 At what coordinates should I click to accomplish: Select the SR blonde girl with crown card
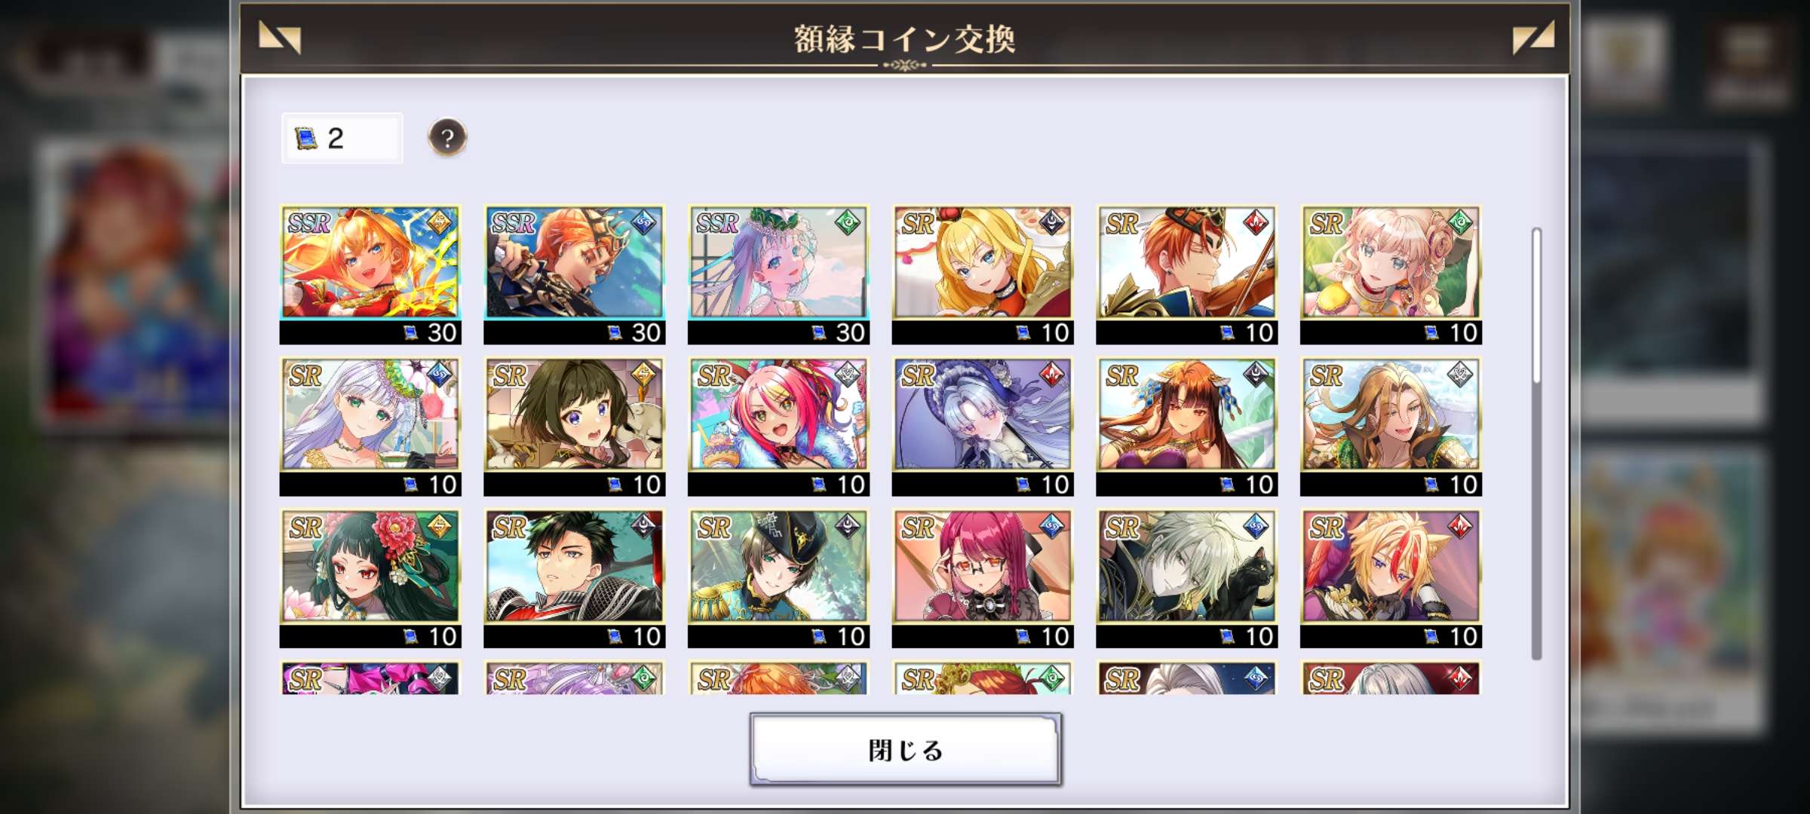pos(983,274)
